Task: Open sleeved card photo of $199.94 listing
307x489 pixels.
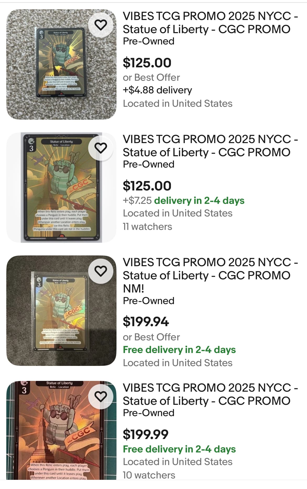Action: [x=61, y=311]
